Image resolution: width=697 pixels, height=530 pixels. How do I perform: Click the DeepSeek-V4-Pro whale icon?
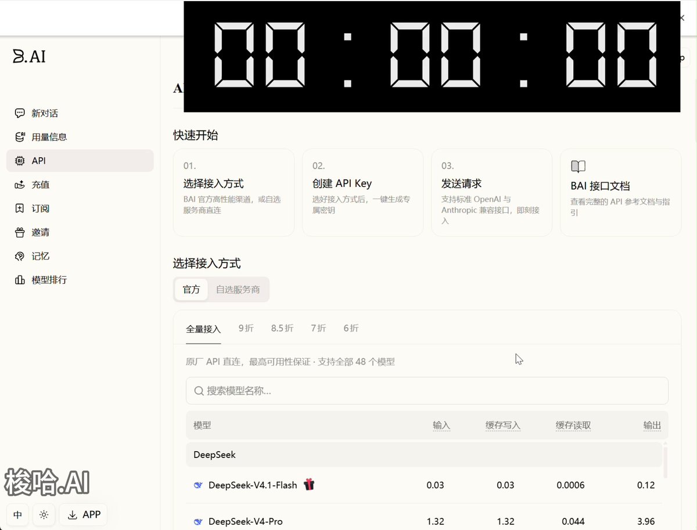tap(198, 521)
